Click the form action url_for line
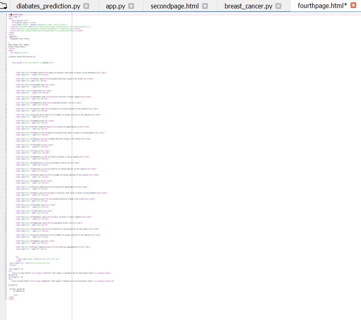 click(33, 62)
